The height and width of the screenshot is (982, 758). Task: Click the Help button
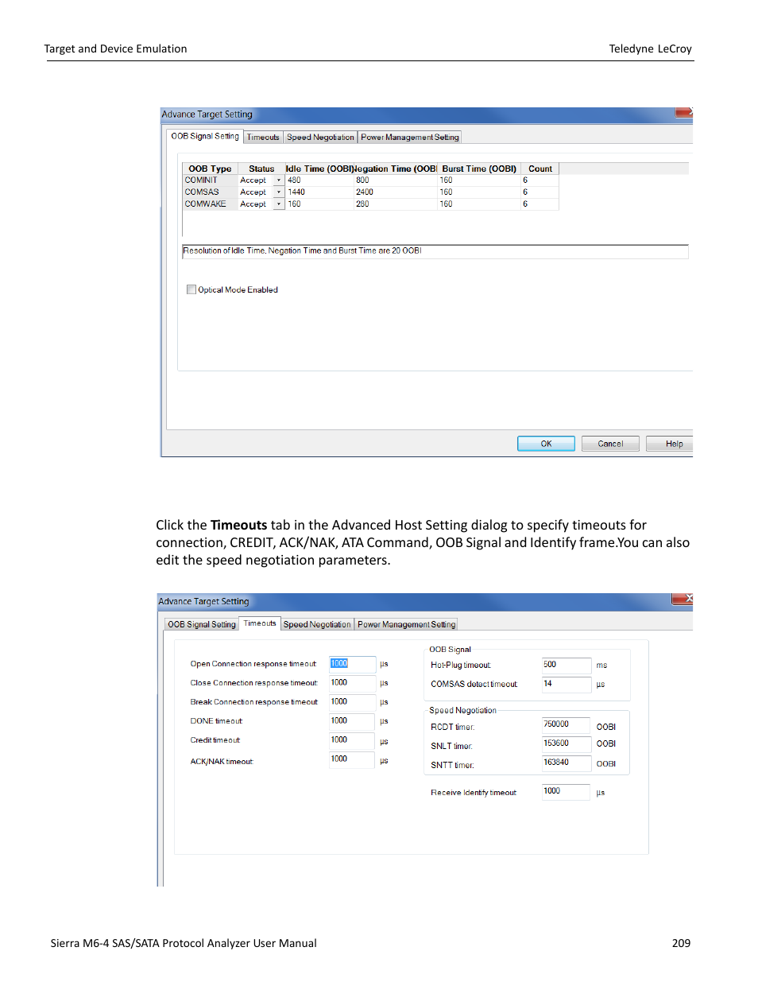[x=670, y=444]
